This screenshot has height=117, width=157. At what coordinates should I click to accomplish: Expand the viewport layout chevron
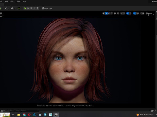tap(153, 15)
